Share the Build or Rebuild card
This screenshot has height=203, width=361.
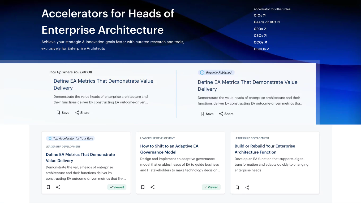pyautogui.click(x=247, y=187)
